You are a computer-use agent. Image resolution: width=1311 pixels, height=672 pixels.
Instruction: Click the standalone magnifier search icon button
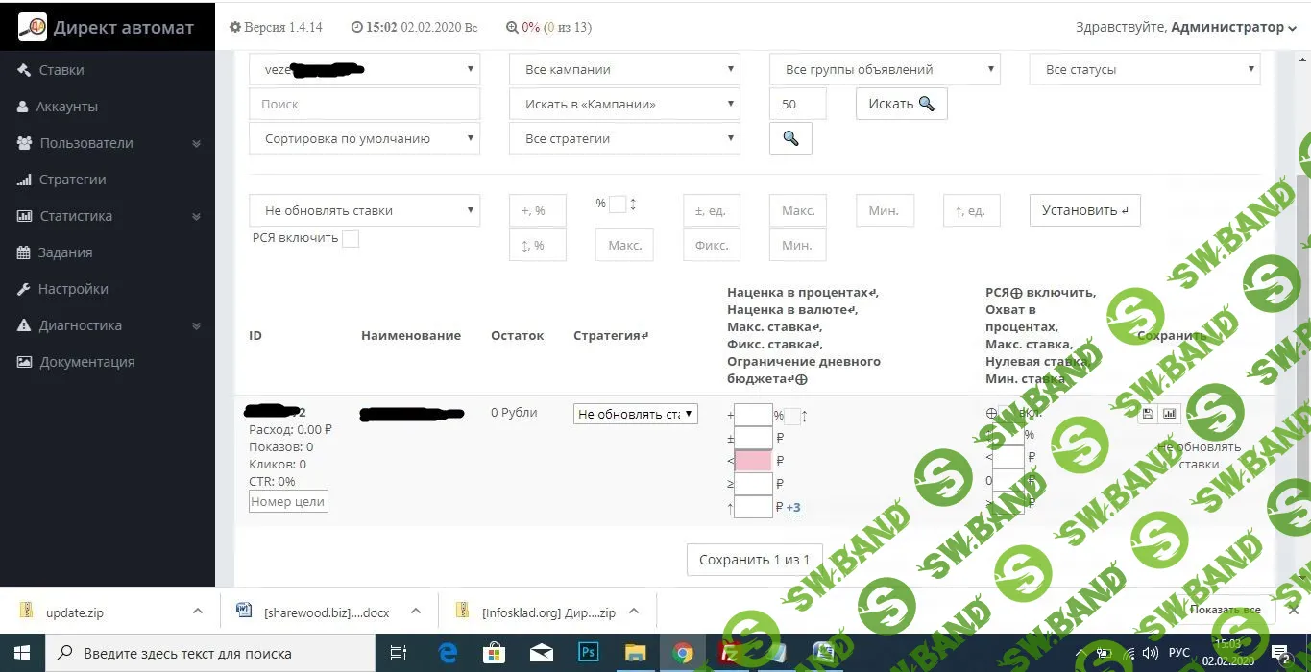[x=790, y=138]
